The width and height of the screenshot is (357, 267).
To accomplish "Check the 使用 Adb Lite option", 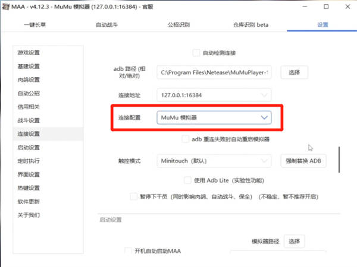I will (188, 180).
